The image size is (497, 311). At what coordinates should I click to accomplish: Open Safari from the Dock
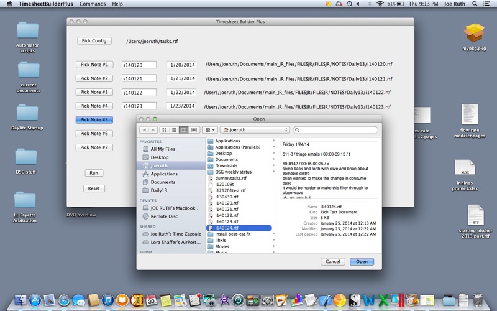click(64, 300)
